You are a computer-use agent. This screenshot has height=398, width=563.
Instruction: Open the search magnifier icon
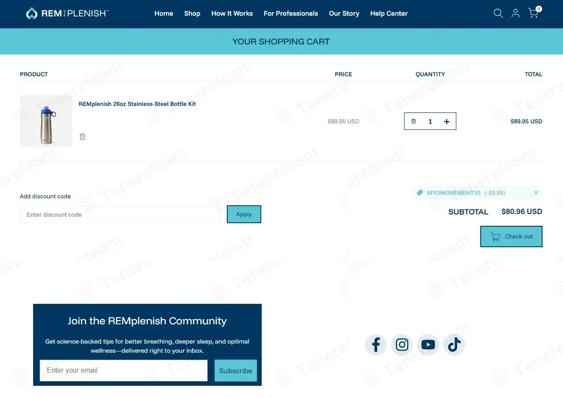[x=498, y=14]
